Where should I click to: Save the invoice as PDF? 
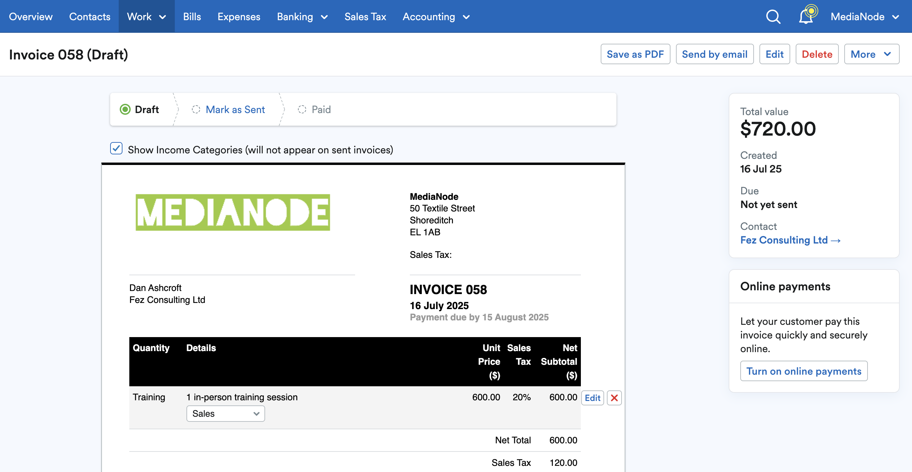point(636,54)
